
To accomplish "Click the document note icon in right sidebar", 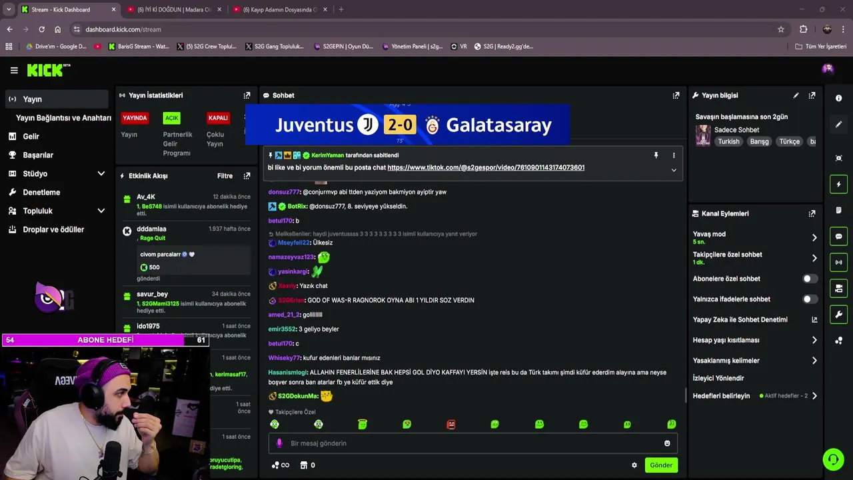I will tap(838, 210).
